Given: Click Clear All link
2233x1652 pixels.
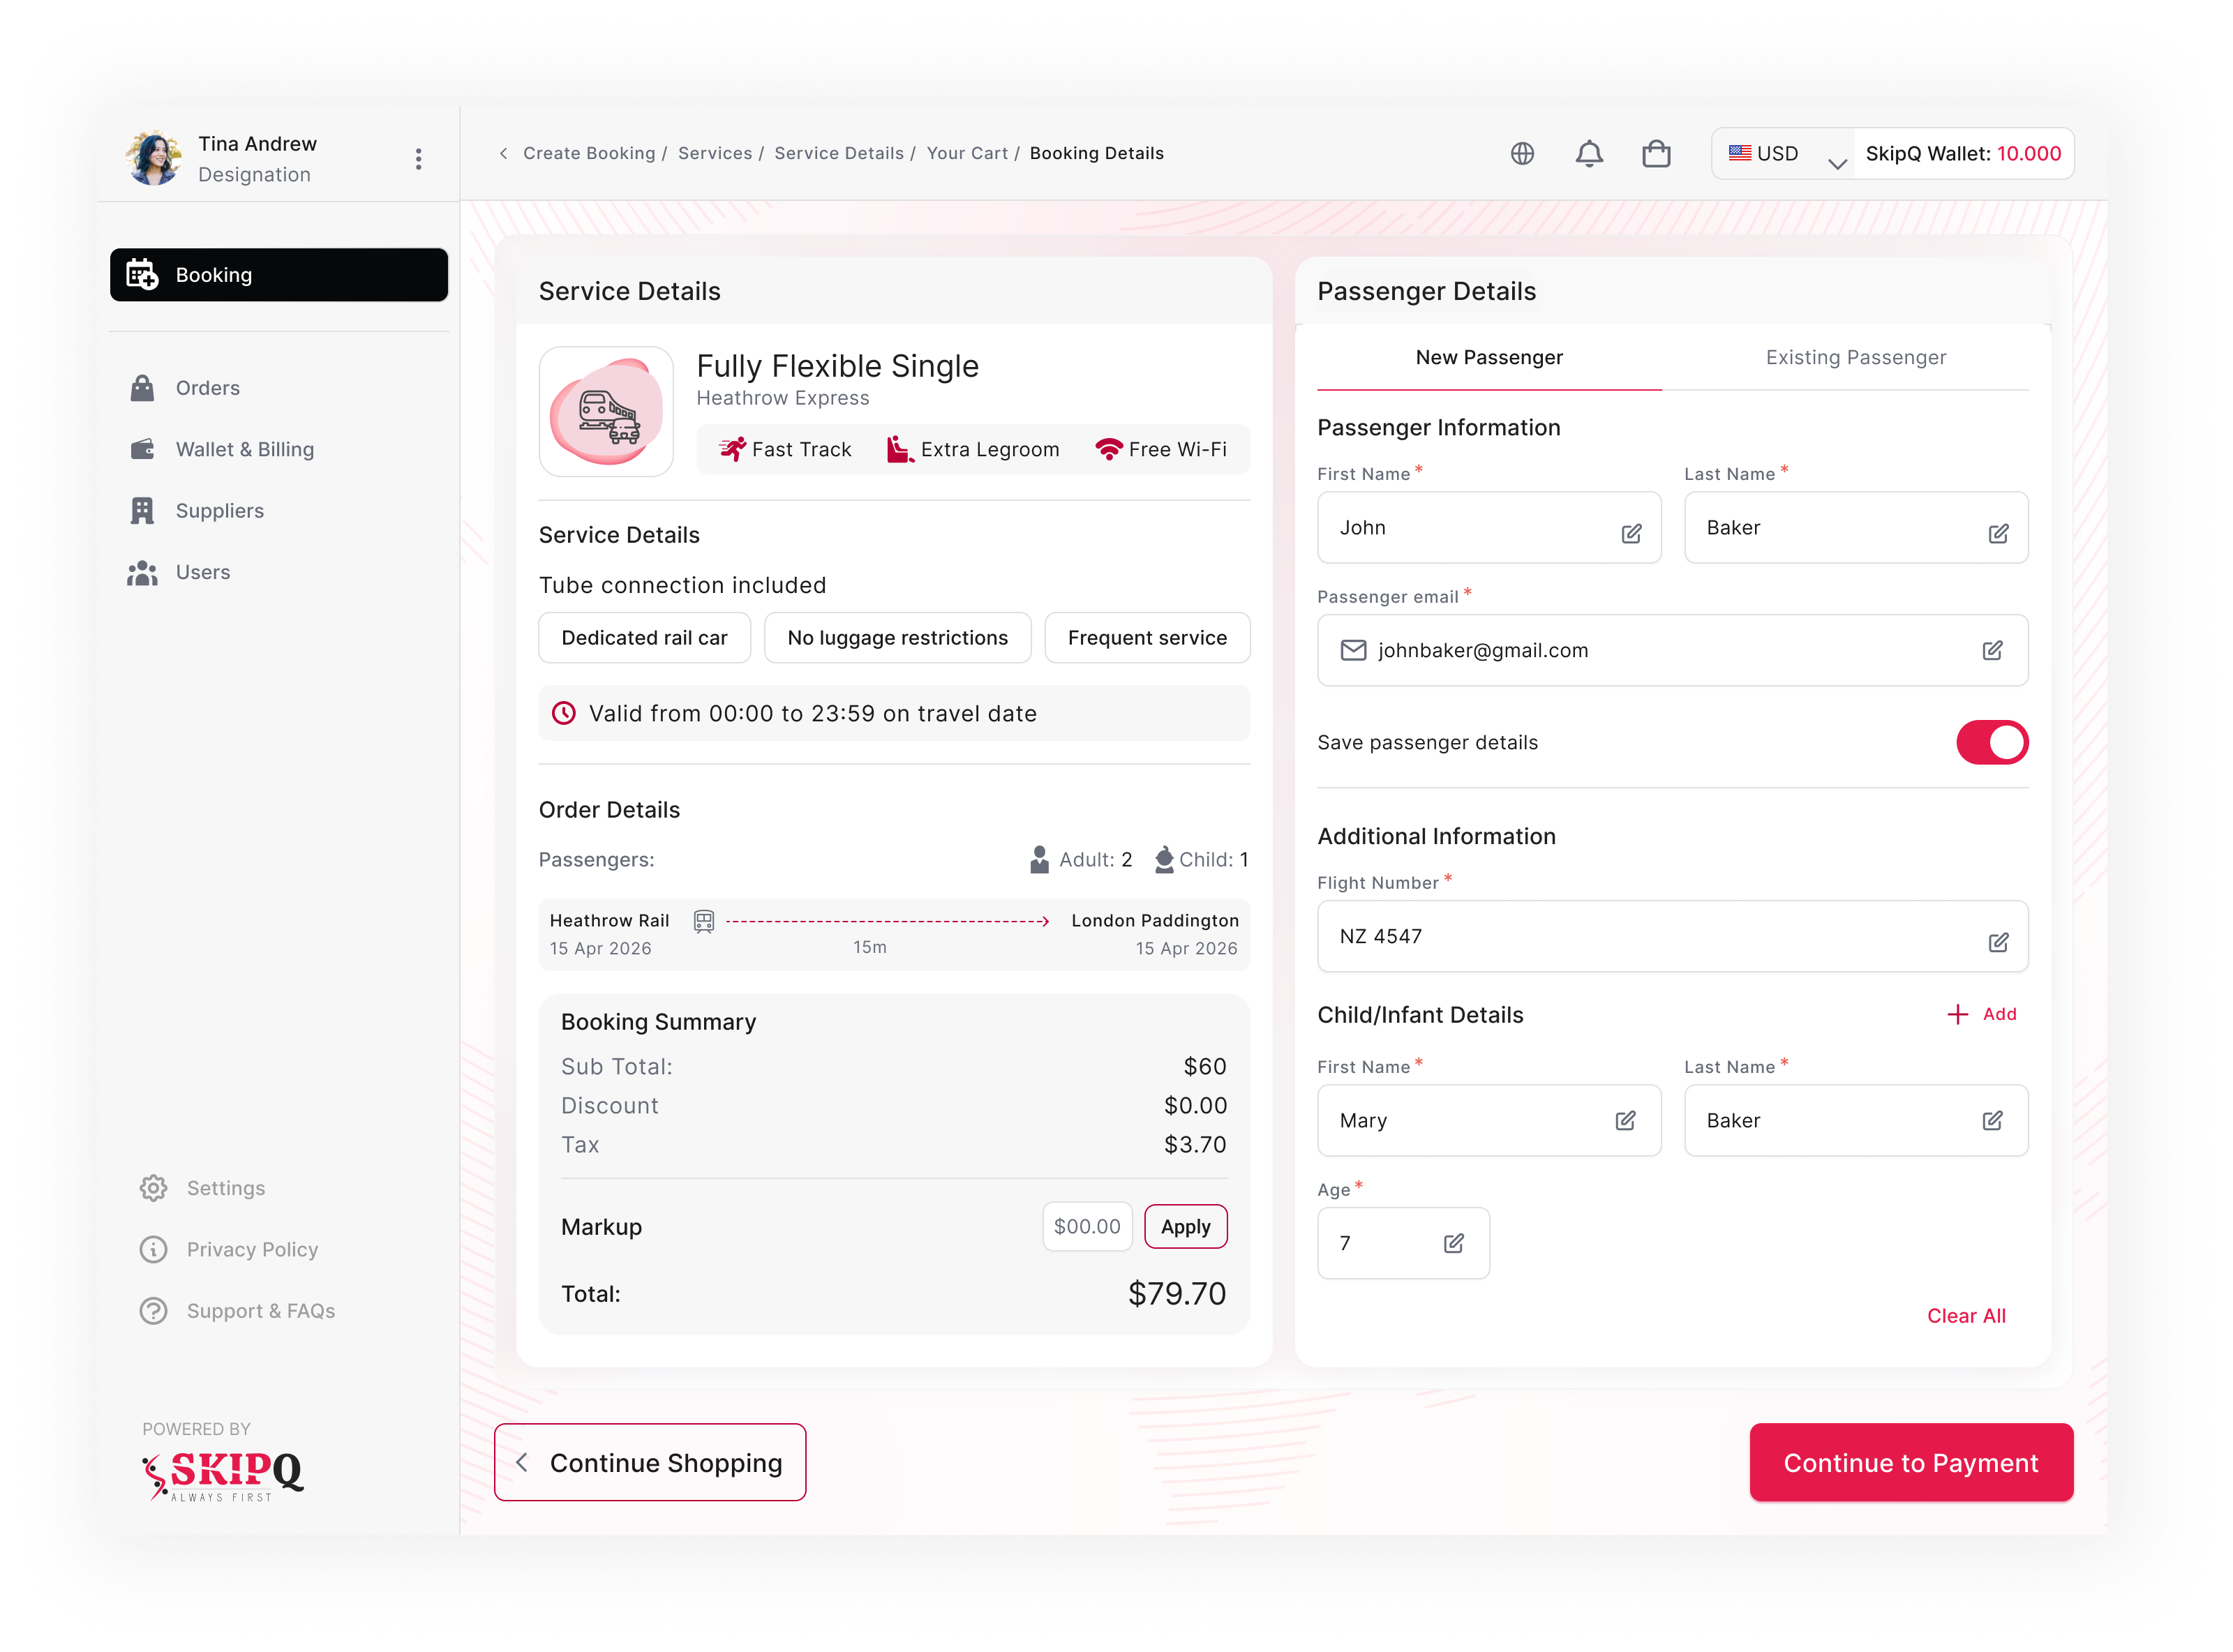Looking at the screenshot, I should click(1966, 1316).
